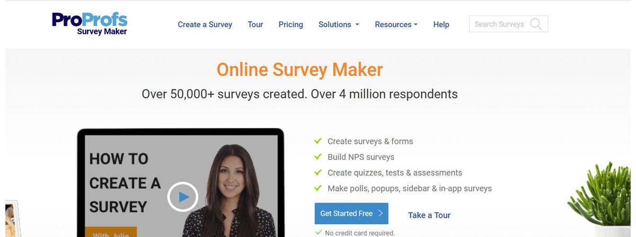
Task: Go to the Pricing page
Action: pyautogui.click(x=291, y=24)
